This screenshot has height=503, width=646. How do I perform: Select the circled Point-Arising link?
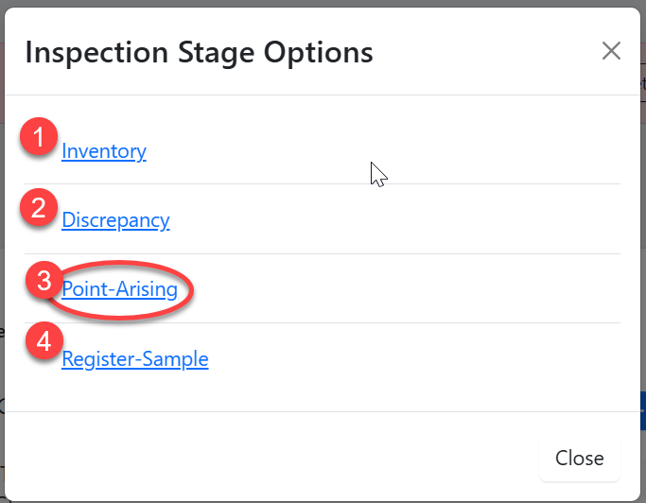point(120,289)
